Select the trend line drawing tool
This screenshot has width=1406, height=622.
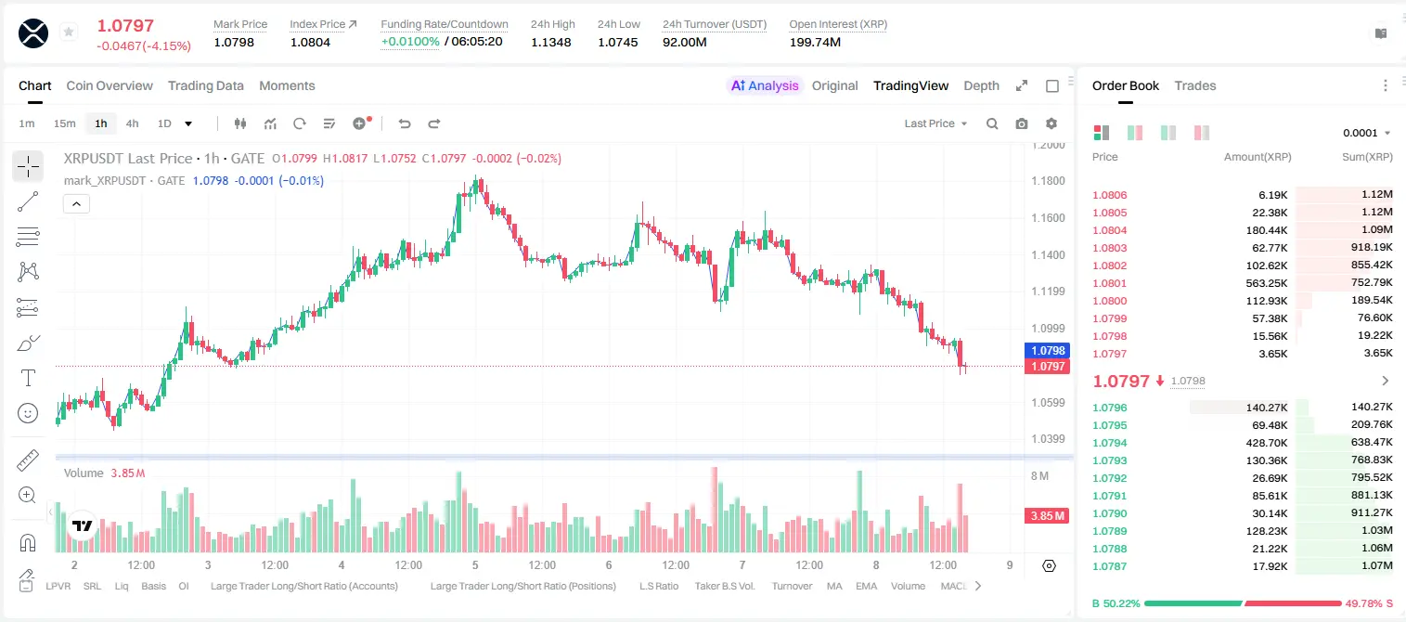click(x=28, y=201)
